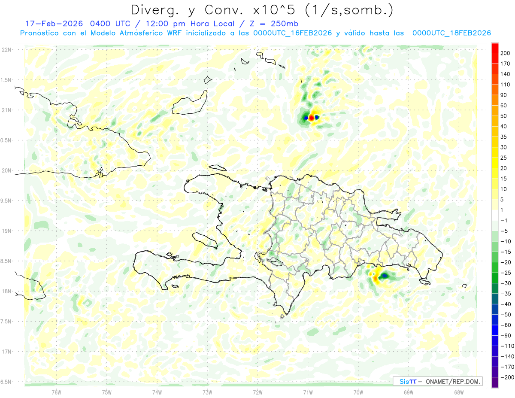Select the '0000UTC_16FEB2026' initialization time
Viewport: 515px width, 398px height.
[292, 33]
